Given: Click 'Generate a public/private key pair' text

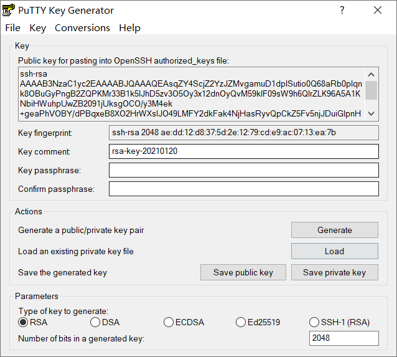Looking at the screenshot, I should coord(81,231).
